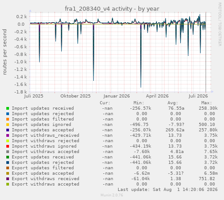Click the 'Import withdraws ignored' legend label
224x200 pixels.
pyautogui.click(x=44, y=146)
